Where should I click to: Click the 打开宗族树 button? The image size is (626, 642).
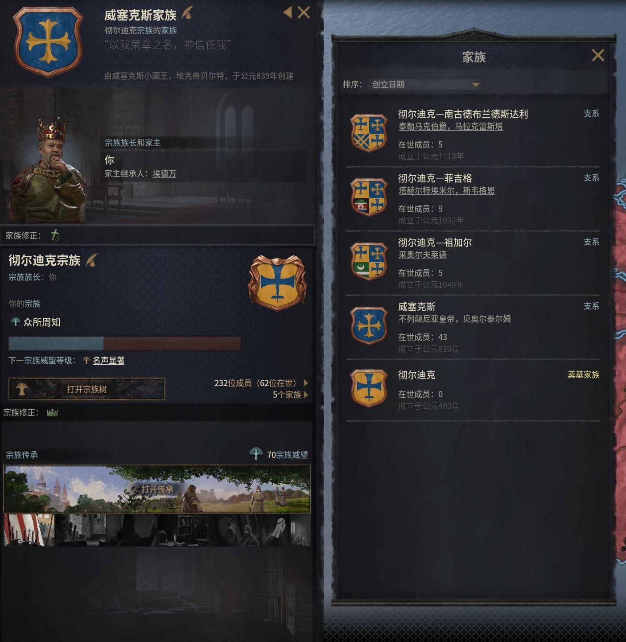(x=87, y=389)
